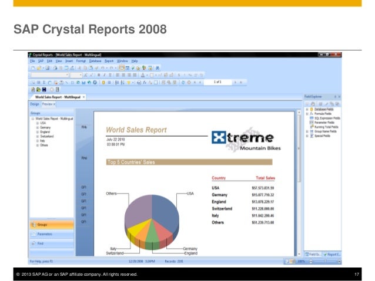375x281 pixels.
Task: Click the Insert Summary sigma icon
Action: (44, 83)
